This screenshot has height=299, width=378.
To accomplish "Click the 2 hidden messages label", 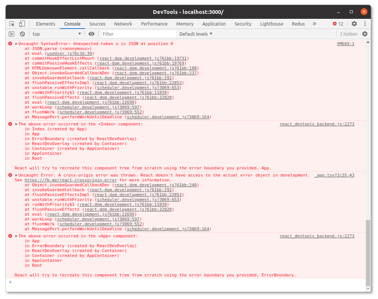I will pos(349,34).
